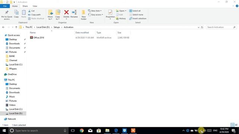Create a New folder

(84, 15)
